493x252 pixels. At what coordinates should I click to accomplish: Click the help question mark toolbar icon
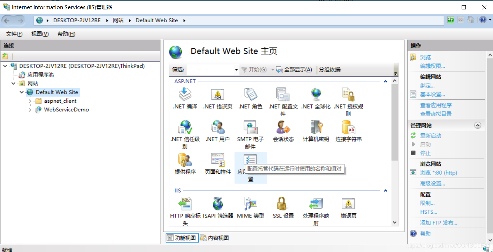483,20
